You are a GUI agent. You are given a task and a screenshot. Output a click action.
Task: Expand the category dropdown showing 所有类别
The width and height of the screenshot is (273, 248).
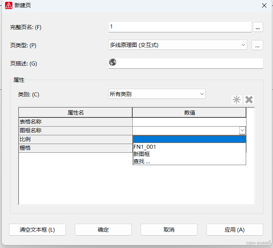pos(202,94)
